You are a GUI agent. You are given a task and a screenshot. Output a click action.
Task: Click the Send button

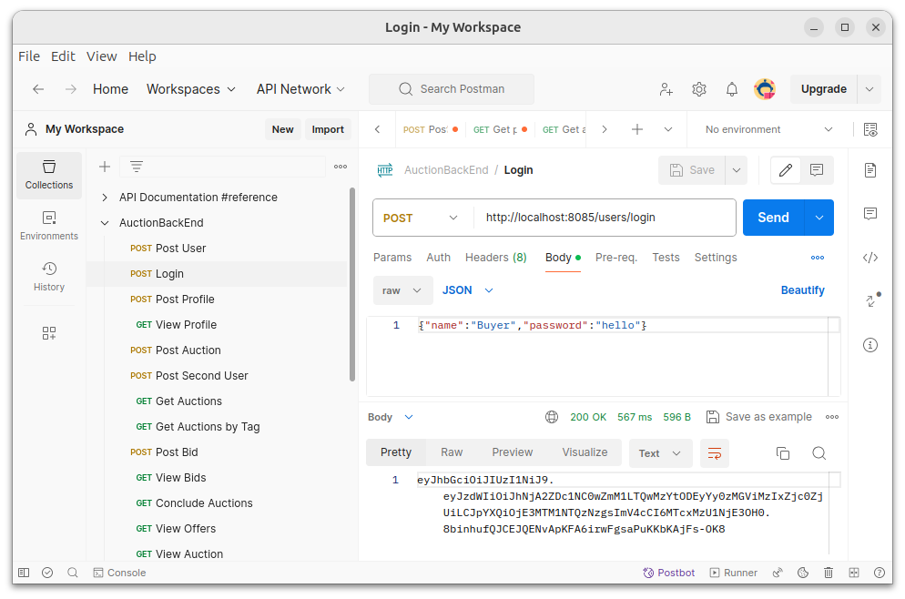click(773, 218)
